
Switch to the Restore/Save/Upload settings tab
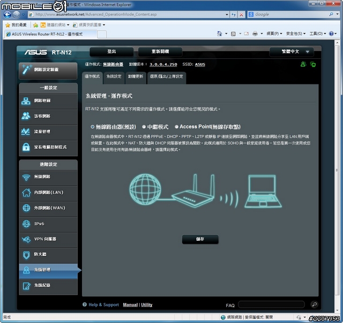tap(167, 77)
